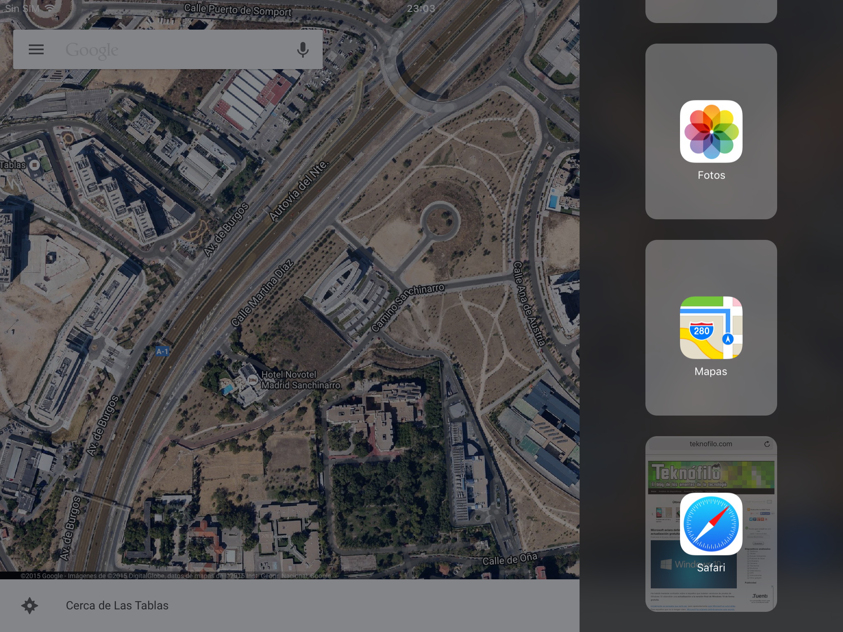
Task: Open the hamburger menu in search bar
Action: click(36, 50)
